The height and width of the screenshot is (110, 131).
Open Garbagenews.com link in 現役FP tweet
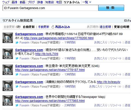click(29, 50)
